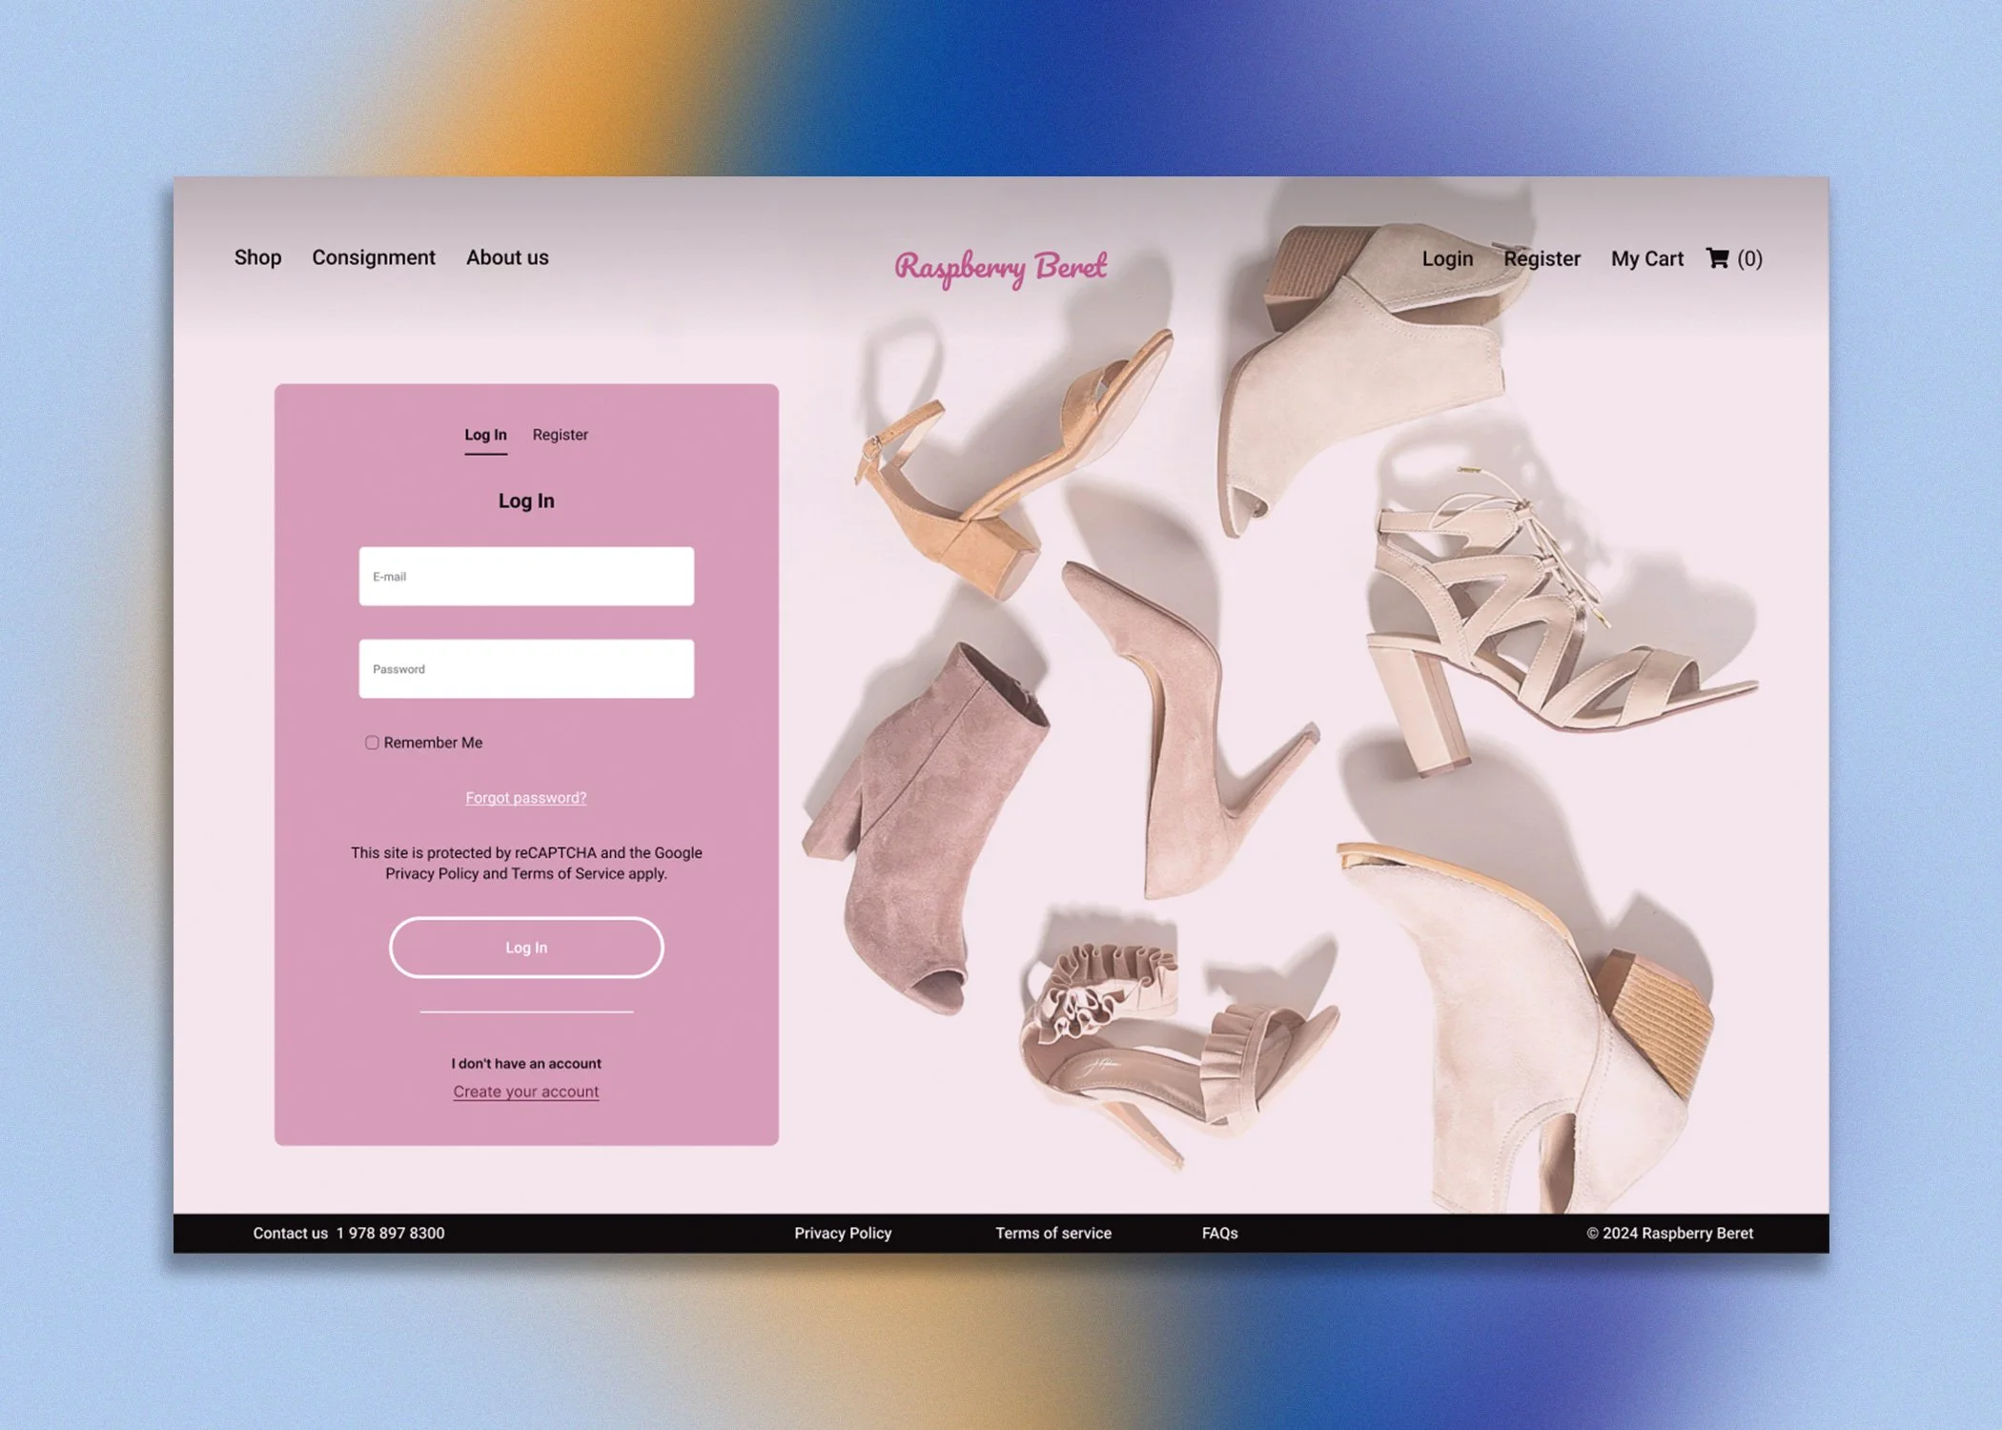This screenshot has height=1430, width=2002.
Task: Go to My Cart
Action: click(x=1646, y=258)
